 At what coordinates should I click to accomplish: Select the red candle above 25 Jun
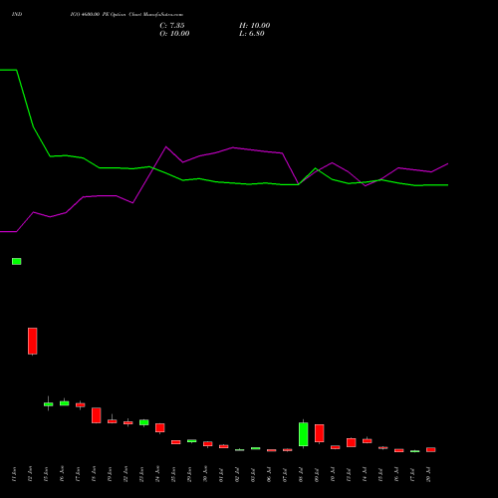tap(176, 442)
